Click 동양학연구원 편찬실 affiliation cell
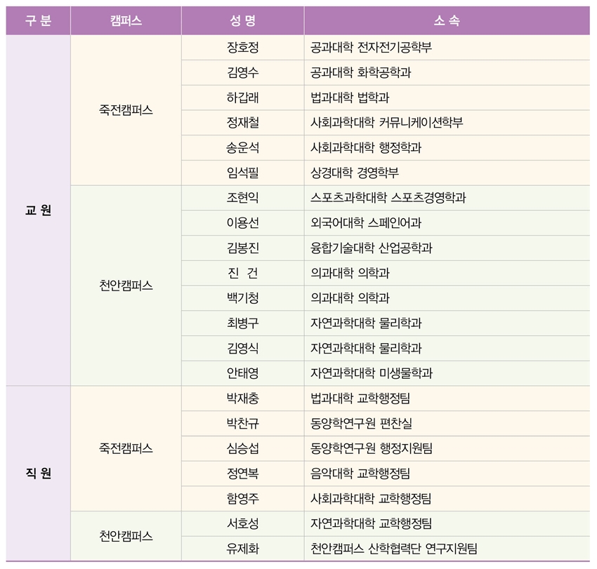The image size is (597, 569). (x=447, y=423)
